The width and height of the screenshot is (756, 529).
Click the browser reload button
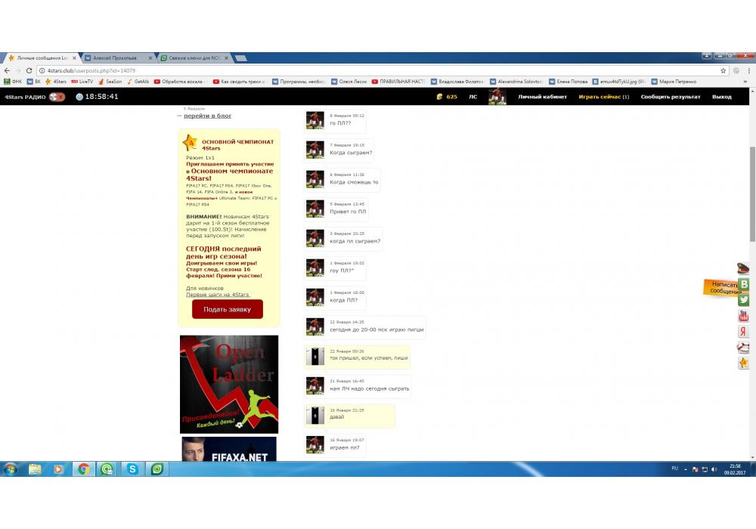(x=29, y=70)
